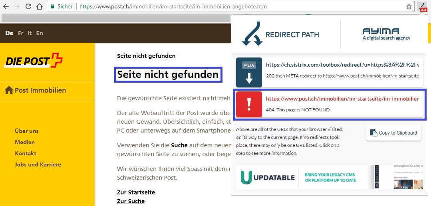Open the Redirect Path extension icon

pos(423,7)
